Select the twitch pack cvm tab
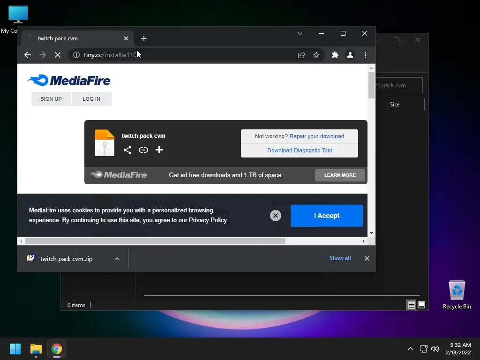 pyautogui.click(x=77, y=38)
